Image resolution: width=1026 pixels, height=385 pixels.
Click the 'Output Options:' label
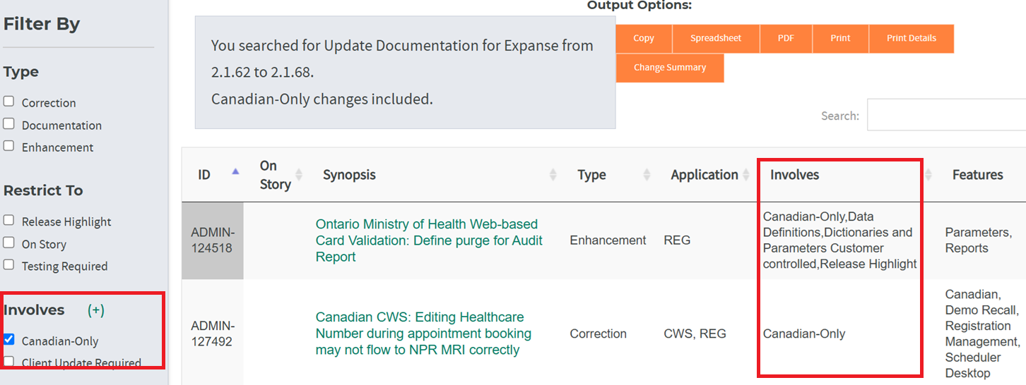tap(639, 5)
